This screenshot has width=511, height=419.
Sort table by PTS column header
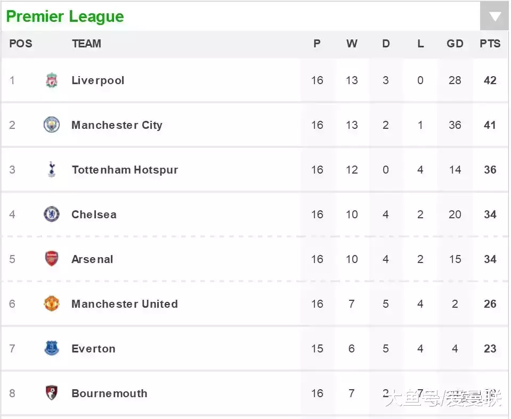click(490, 44)
